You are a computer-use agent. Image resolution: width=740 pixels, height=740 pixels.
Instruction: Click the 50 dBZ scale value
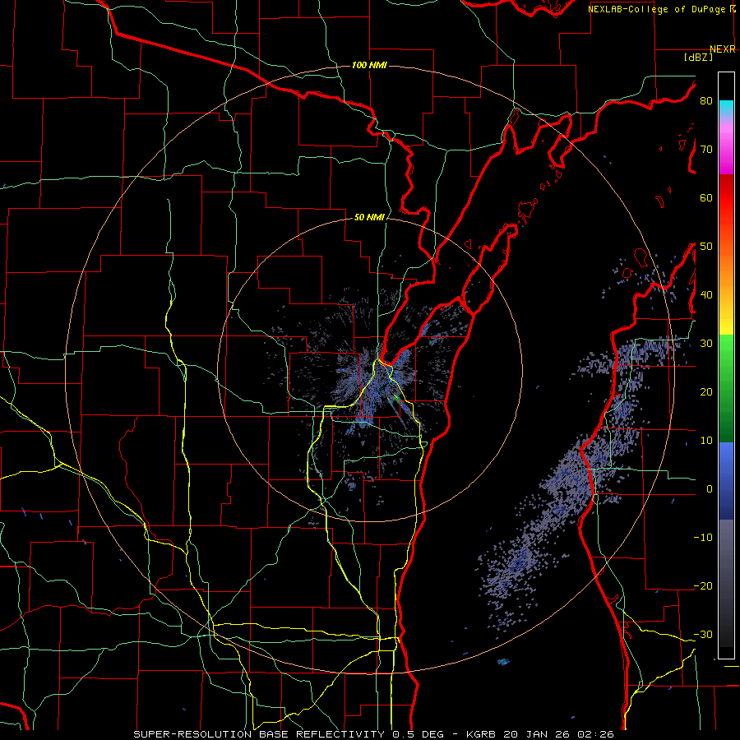(706, 247)
